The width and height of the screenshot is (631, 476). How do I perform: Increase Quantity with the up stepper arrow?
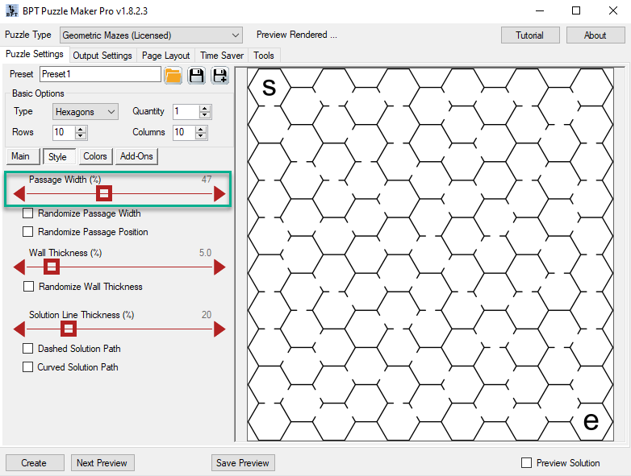coord(205,109)
